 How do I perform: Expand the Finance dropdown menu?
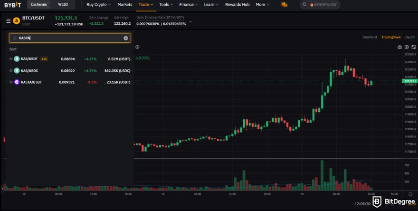pos(189,5)
